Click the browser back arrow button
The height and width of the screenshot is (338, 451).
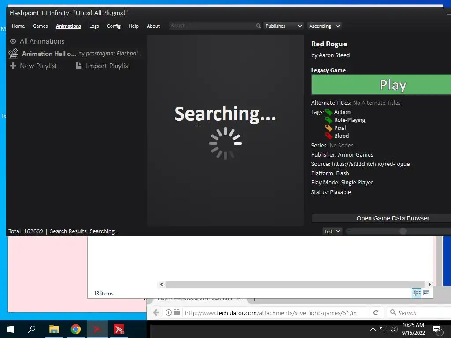tap(156, 313)
